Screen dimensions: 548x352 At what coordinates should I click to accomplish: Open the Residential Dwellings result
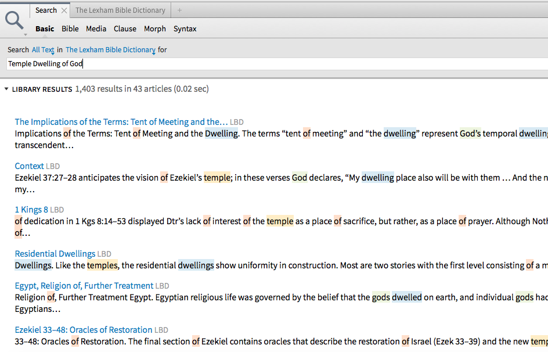(55, 254)
